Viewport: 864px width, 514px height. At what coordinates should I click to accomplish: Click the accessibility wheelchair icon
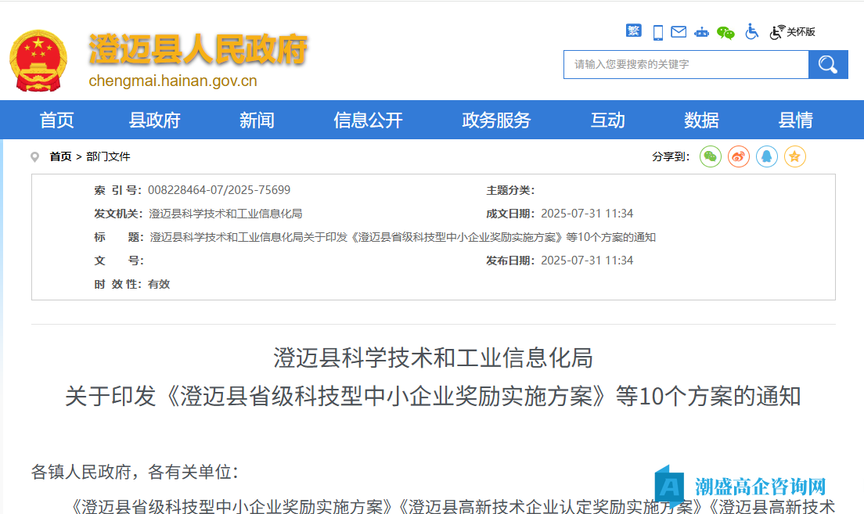(751, 31)
